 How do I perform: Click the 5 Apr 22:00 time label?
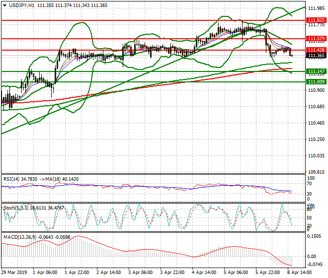(267, 273)
